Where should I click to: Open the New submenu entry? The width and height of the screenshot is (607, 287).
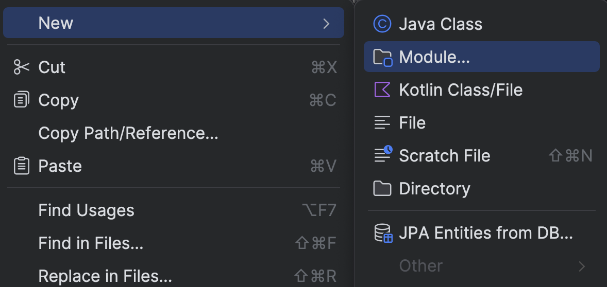56,23
